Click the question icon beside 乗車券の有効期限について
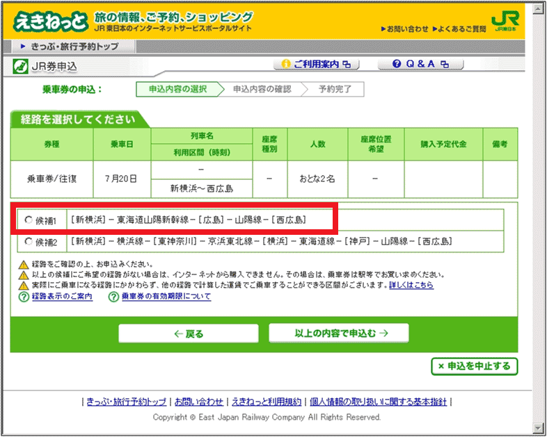 [113, 297]
